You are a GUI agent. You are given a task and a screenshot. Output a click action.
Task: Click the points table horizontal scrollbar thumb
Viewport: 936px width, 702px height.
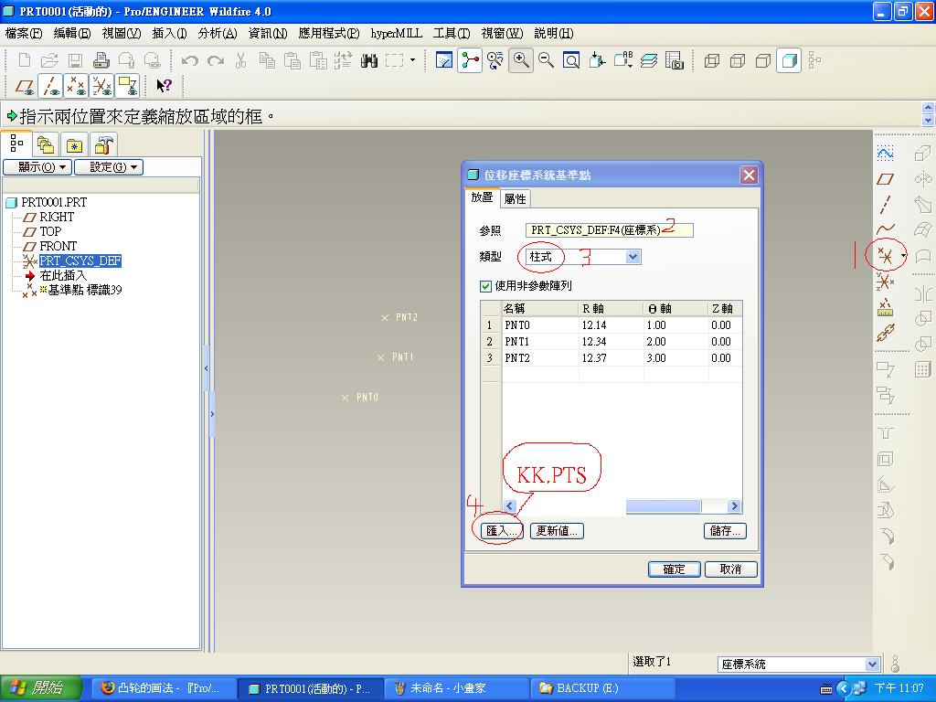[663, 506]
